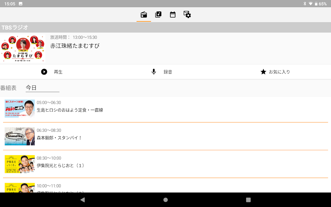The width and height of the screenshot is (331, 207).
Task: Tap the お気に入り label
Action: 280,72
